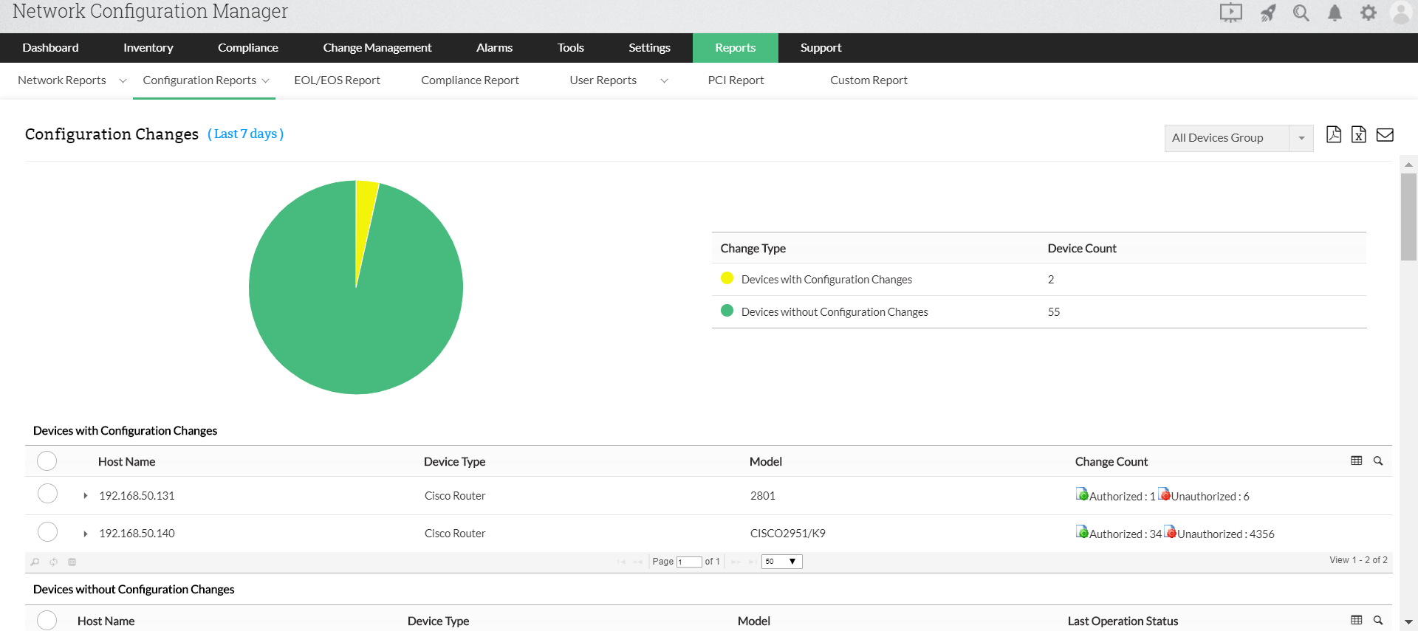Click the grid icon in the table footer

[72, 562]
